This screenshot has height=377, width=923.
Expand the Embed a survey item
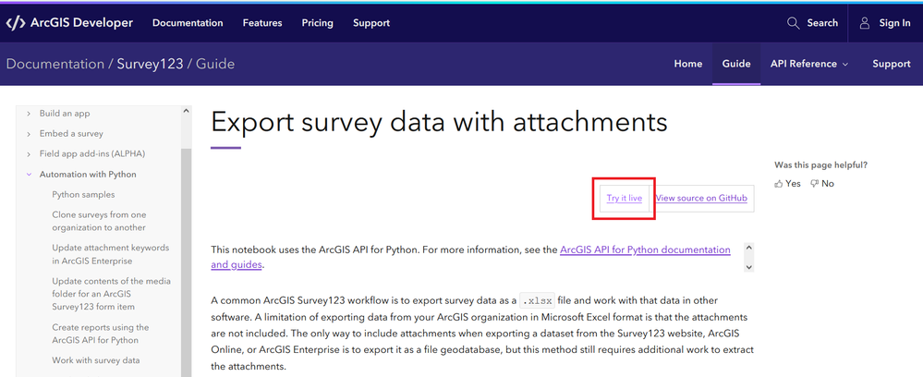30,134
